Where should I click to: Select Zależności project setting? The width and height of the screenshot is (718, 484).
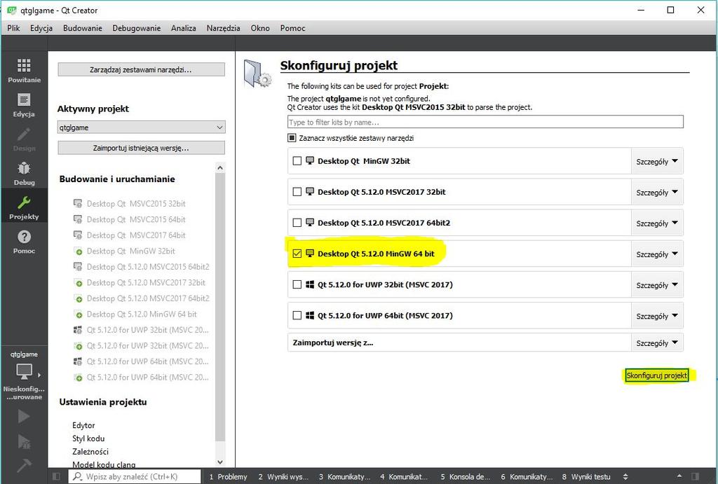pyautogui.click(x=90, y=452)
